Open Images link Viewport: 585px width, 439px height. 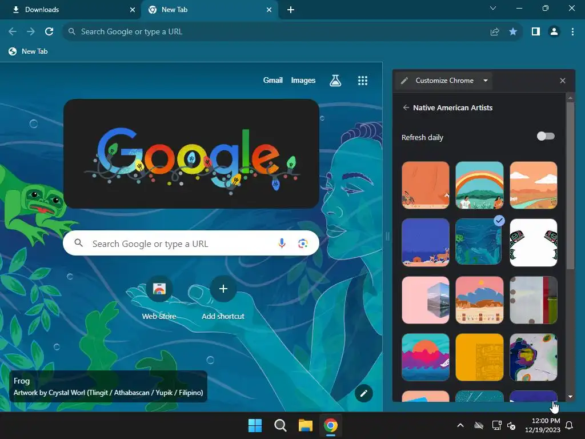(x=303, y=80)
